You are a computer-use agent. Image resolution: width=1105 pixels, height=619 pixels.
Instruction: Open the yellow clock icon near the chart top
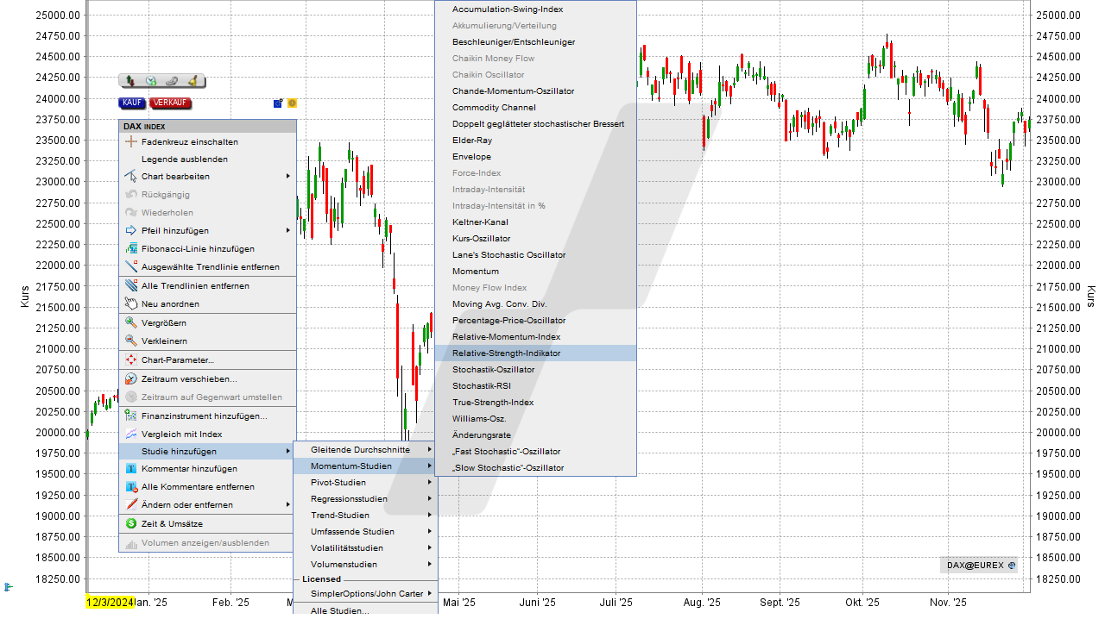point(292,103)
